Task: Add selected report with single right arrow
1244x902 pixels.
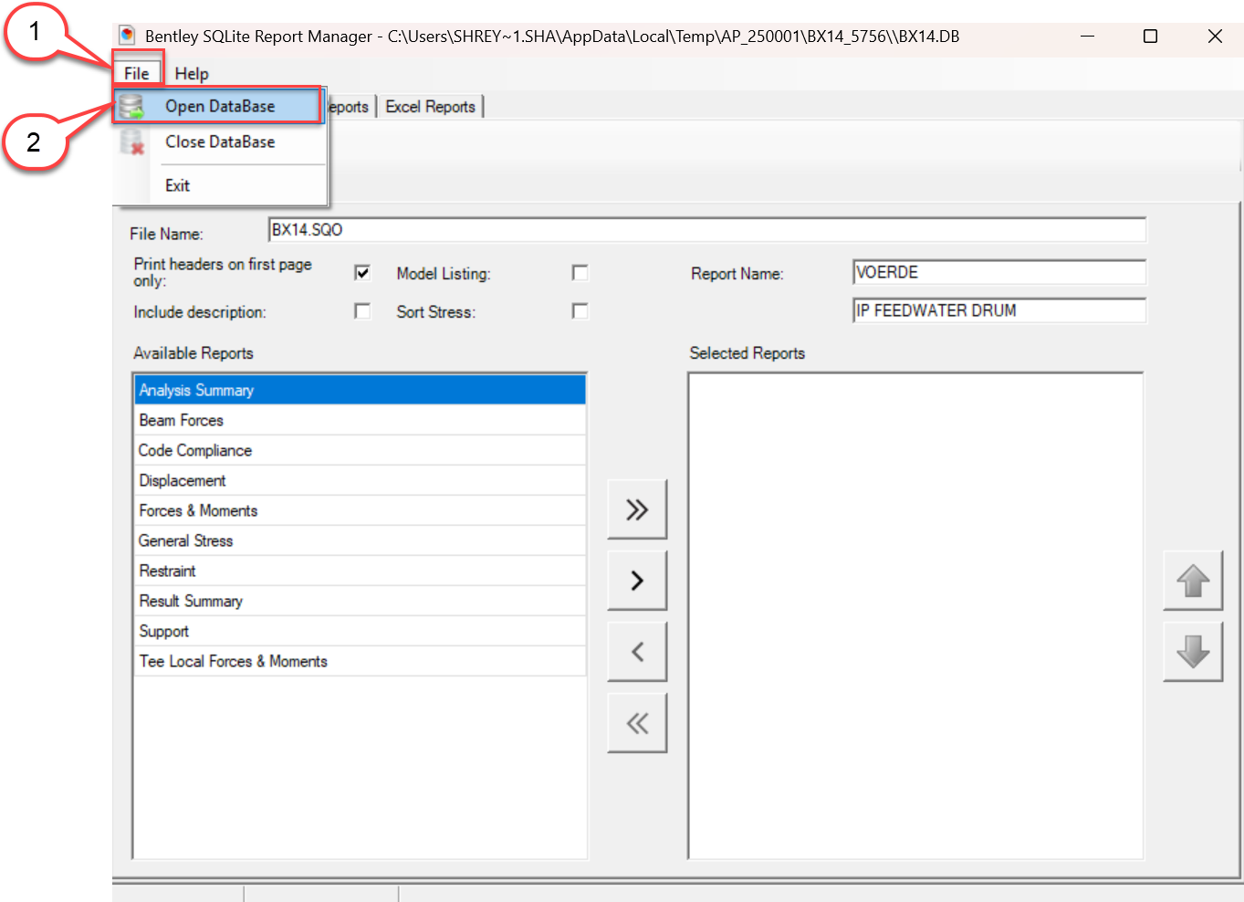Action: (x=637, y=580)
